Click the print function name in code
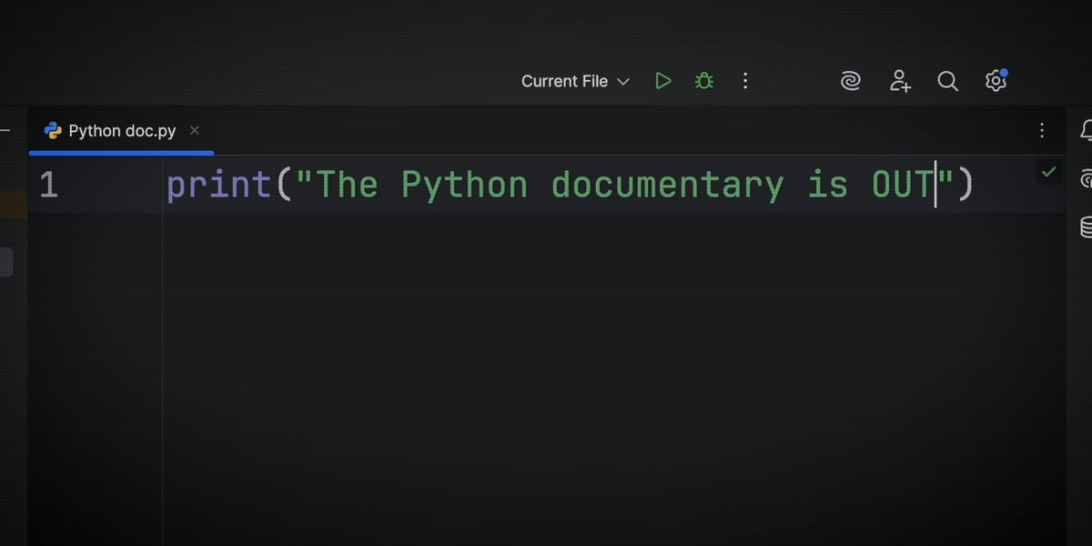 (219, 186)
